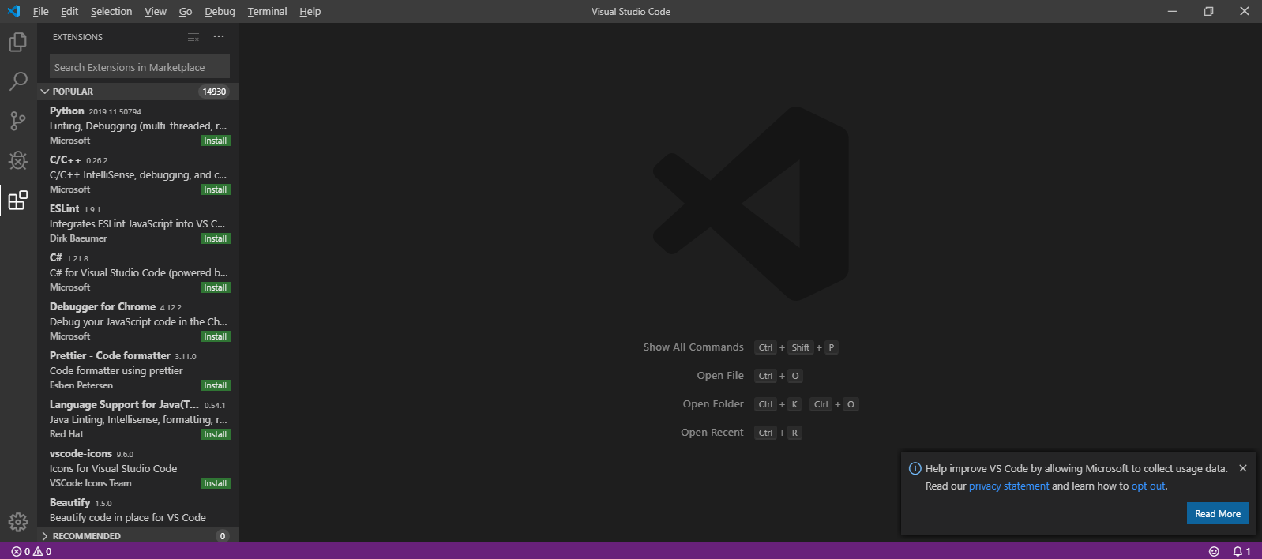
Task: Open the feedback smiley in status bar
Action: [1214, 551]
